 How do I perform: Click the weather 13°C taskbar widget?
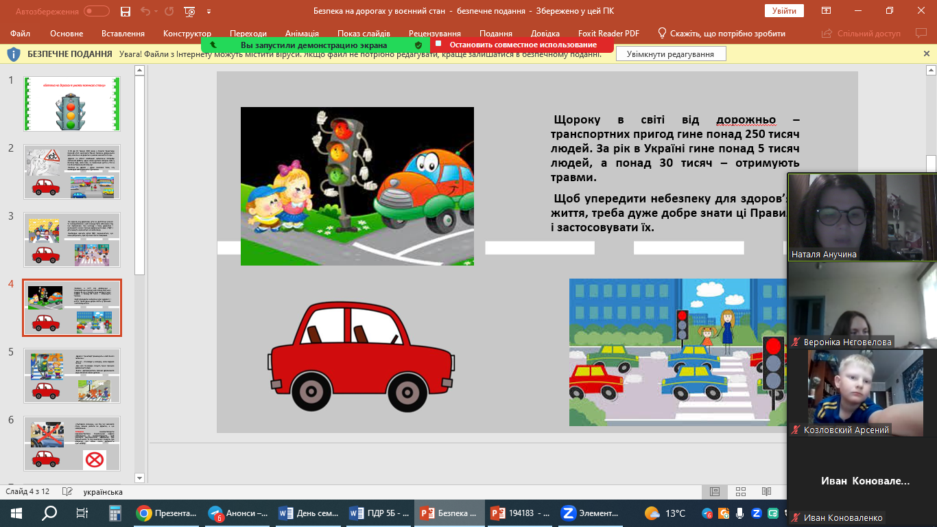tap(665, 513)
